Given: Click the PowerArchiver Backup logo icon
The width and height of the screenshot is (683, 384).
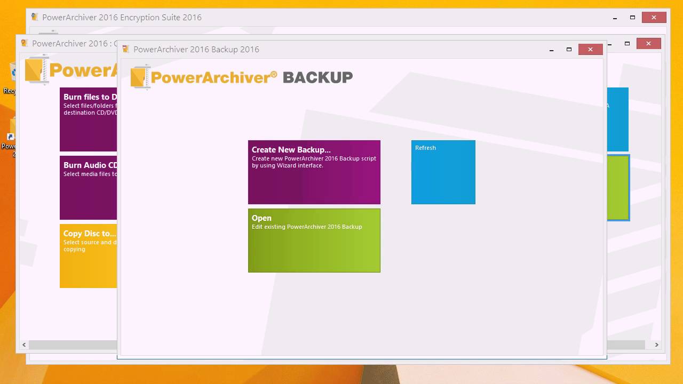Looking at the screenshot, I should (x=141, y=77).
